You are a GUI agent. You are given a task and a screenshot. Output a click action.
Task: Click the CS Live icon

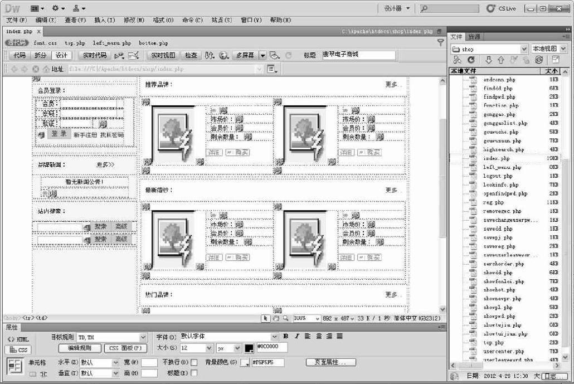(491, 8)
